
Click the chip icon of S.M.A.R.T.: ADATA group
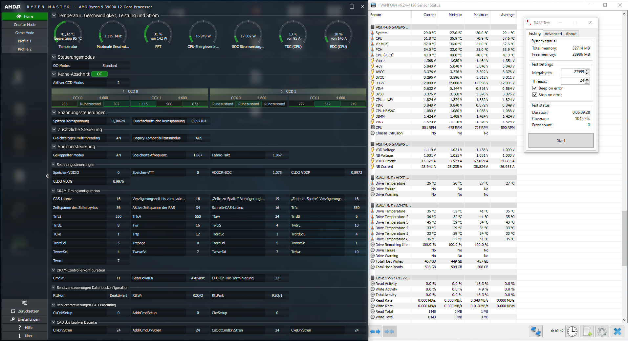(372, 206)
